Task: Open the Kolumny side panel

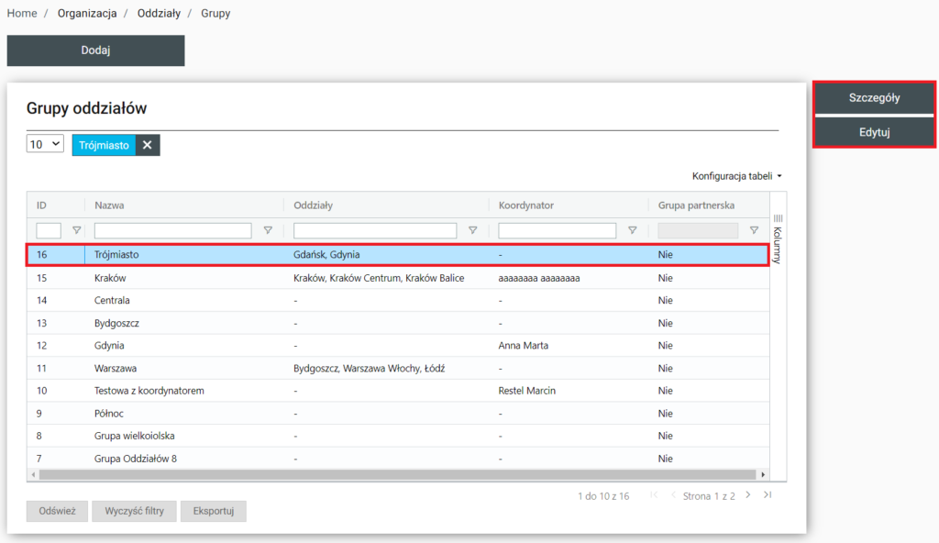Action: pos(778,238)
